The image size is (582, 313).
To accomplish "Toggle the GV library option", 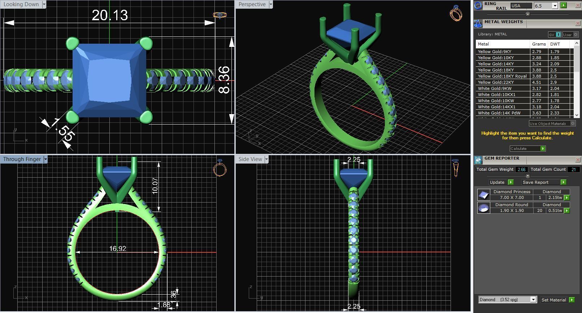I will 555,35.
